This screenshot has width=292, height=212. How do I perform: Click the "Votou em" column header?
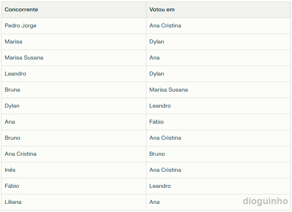tap(162, 9)
